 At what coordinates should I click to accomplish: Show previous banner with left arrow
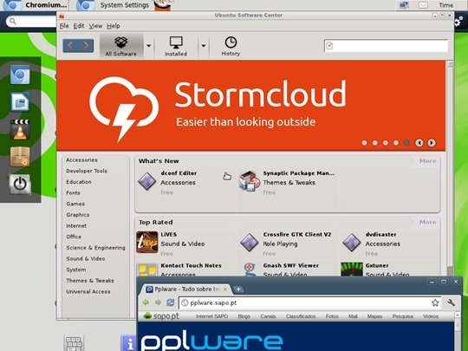(419, 143)
